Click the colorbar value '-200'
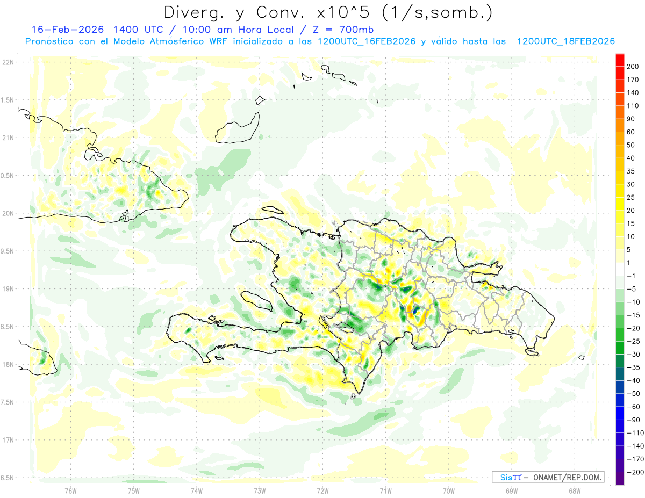This screenshot has height=498, width=645. tap(635, 472)
